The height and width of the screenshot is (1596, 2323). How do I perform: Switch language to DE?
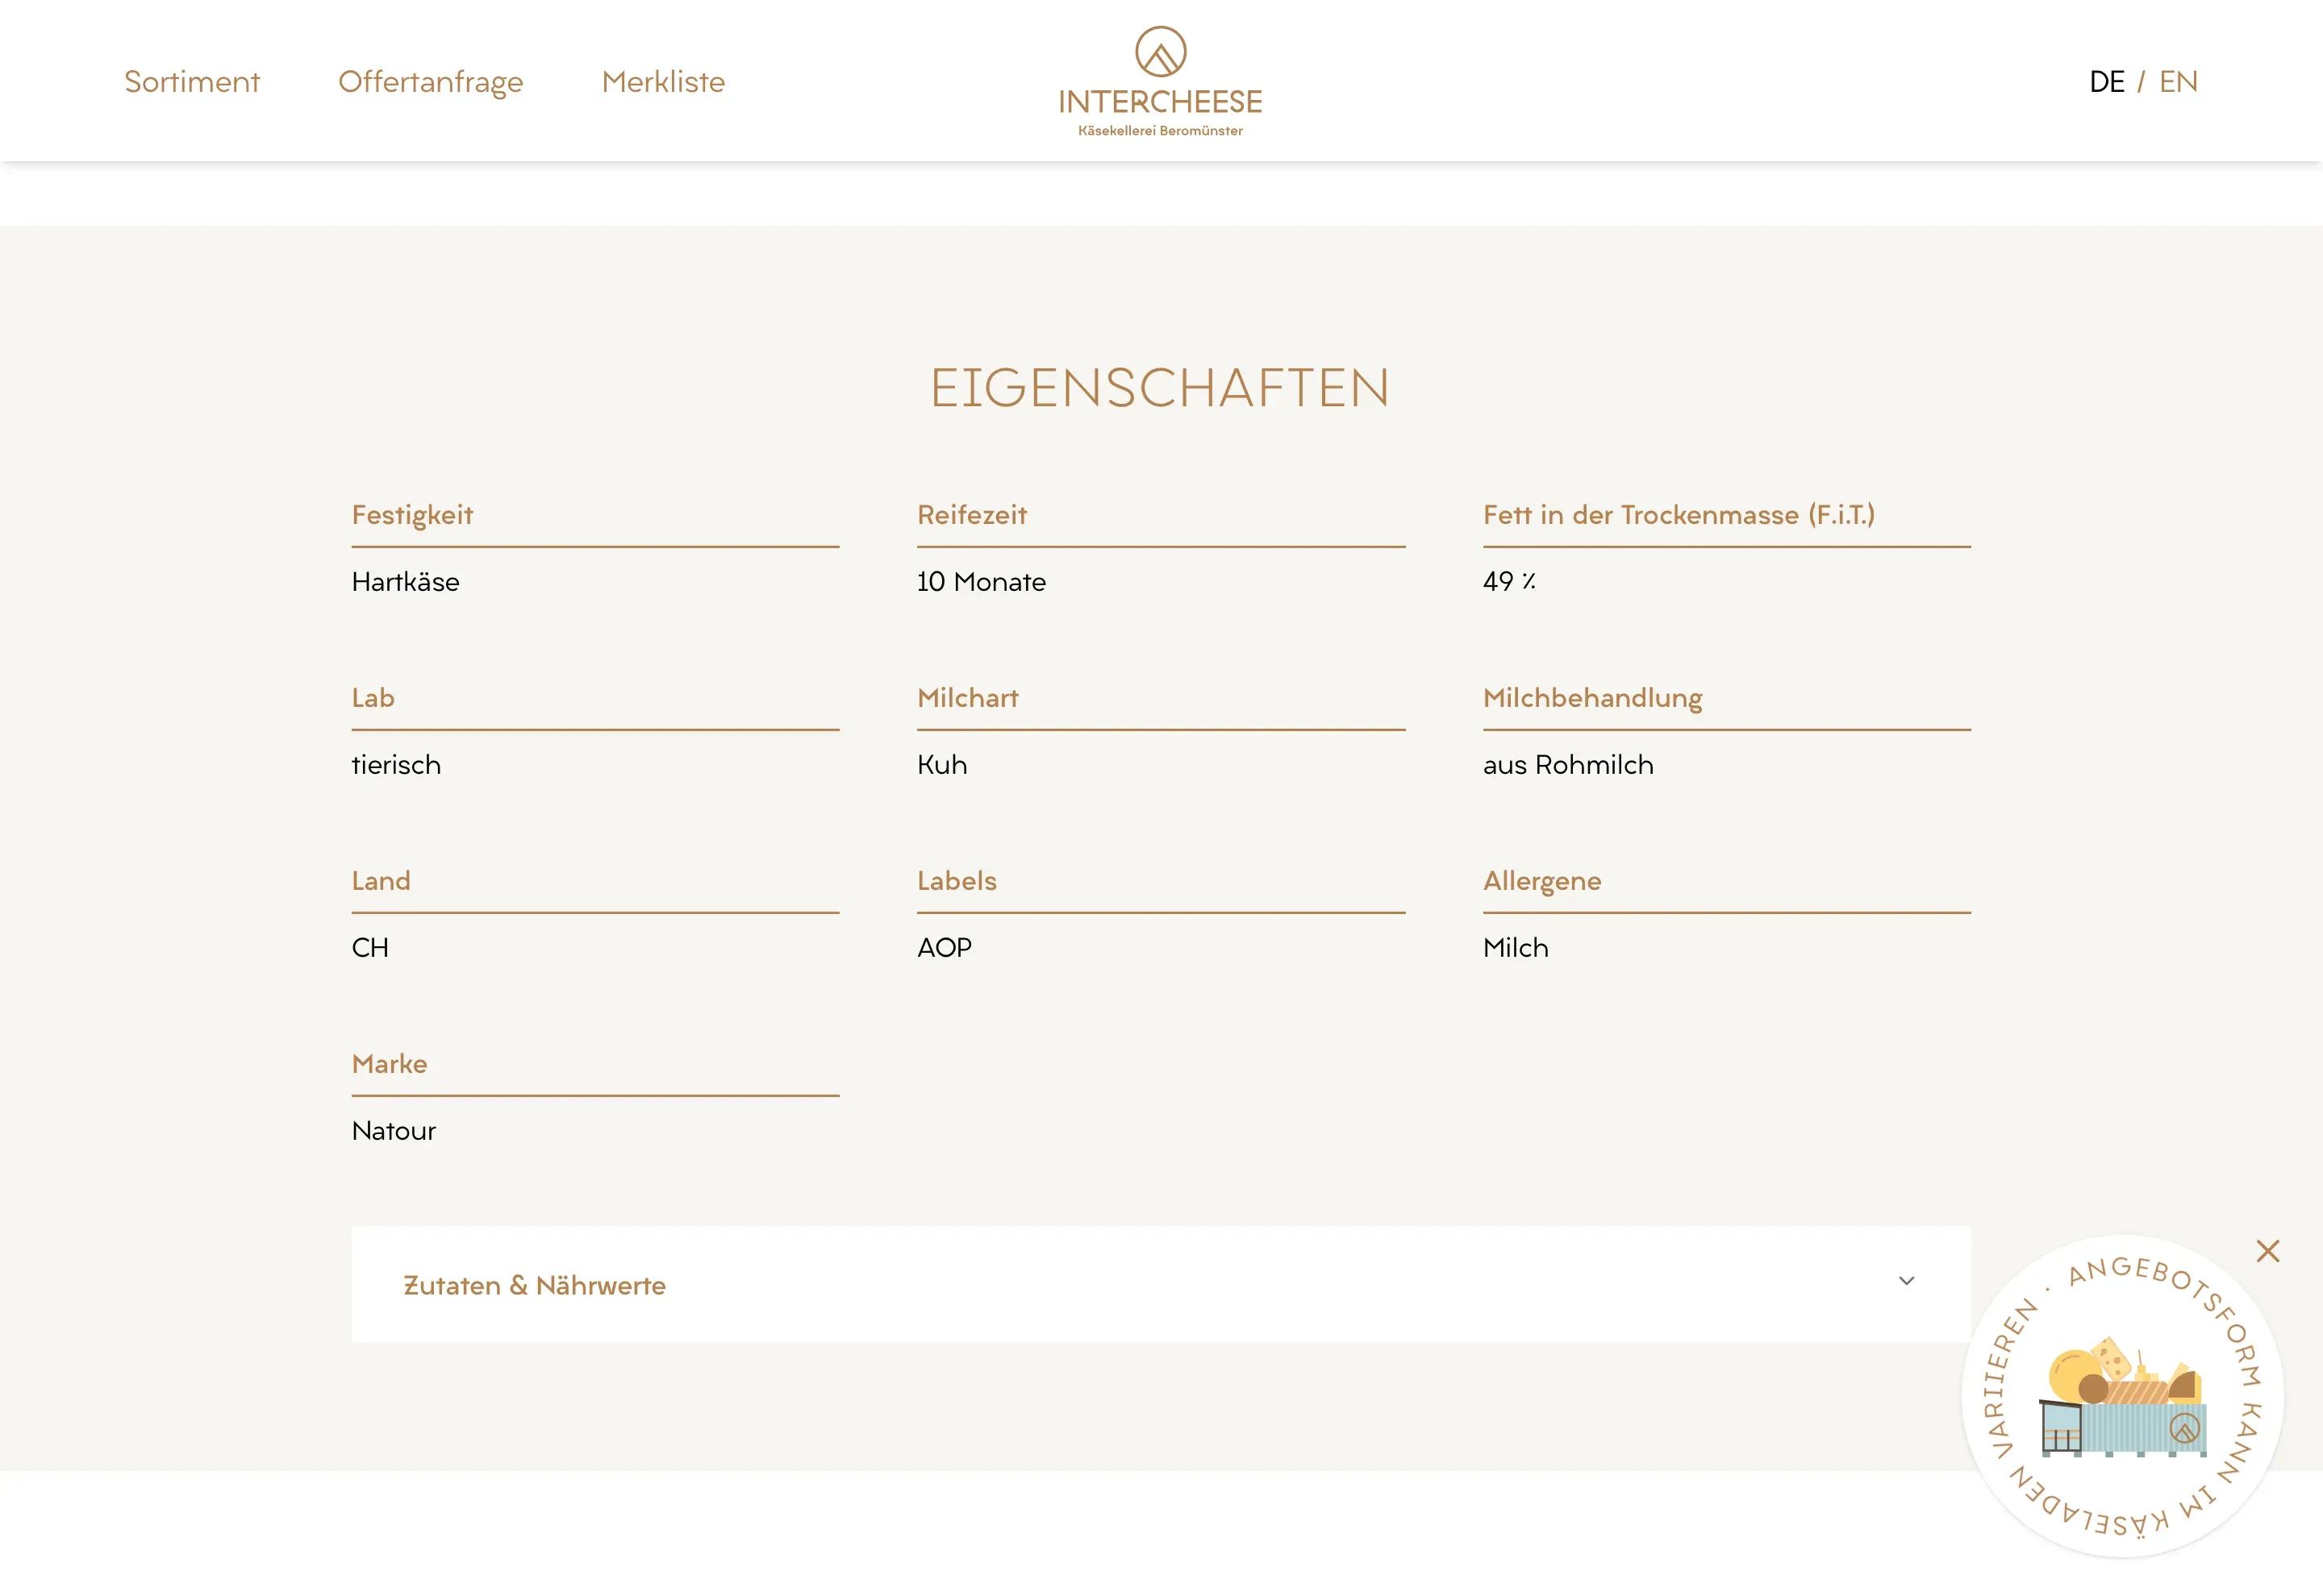point(2106,81)
